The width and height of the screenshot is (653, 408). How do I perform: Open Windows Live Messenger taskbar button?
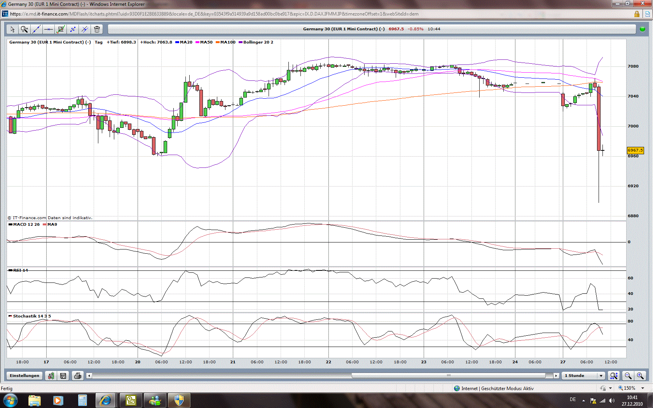[155, 400]
